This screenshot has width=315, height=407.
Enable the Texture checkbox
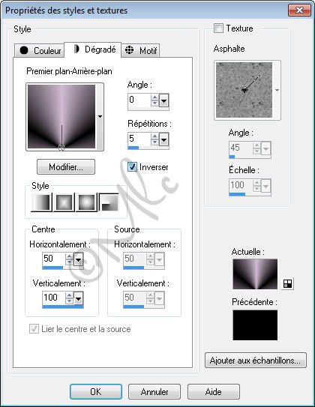(218, 28)
